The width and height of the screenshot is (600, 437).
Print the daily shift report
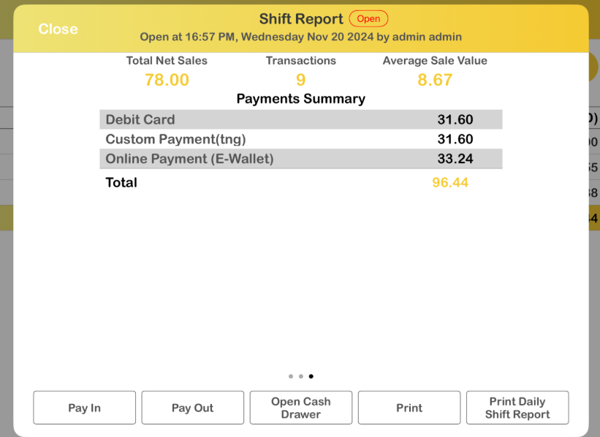tap(517, 408)
